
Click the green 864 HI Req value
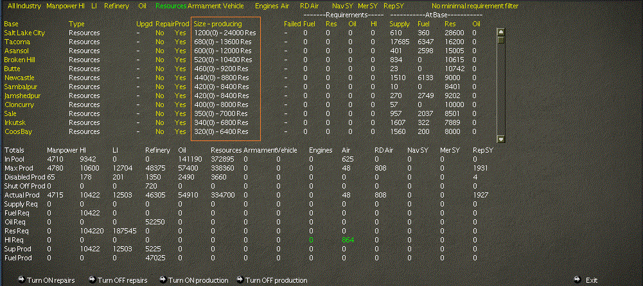(x=348, y=240)
